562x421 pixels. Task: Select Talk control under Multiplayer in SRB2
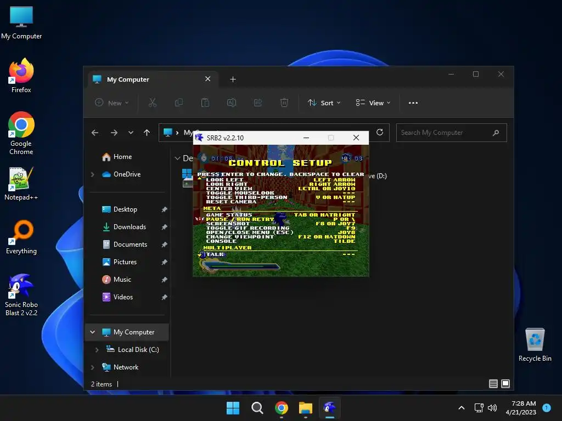(x=280, y=254)
